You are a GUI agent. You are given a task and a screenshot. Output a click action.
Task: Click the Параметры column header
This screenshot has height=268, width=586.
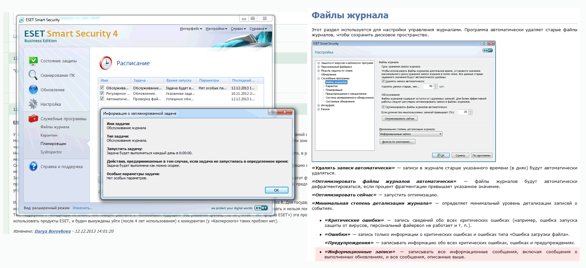213,80
